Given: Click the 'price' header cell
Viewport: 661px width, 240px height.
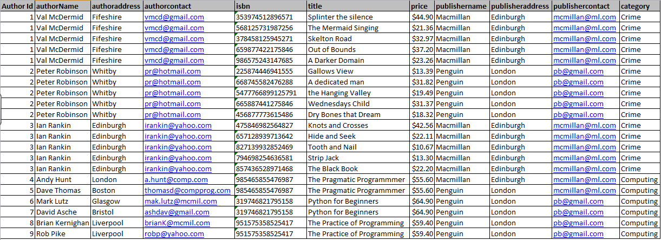Looking at the screenshot, I should click(x=422, y=6).
